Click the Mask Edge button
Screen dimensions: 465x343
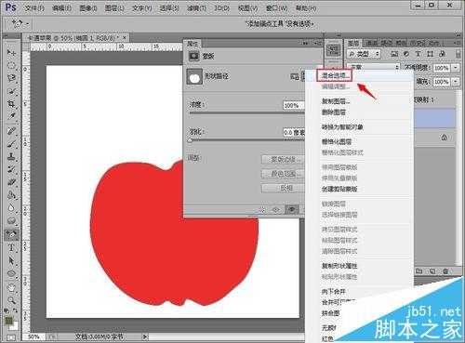(x=283, y=160)
